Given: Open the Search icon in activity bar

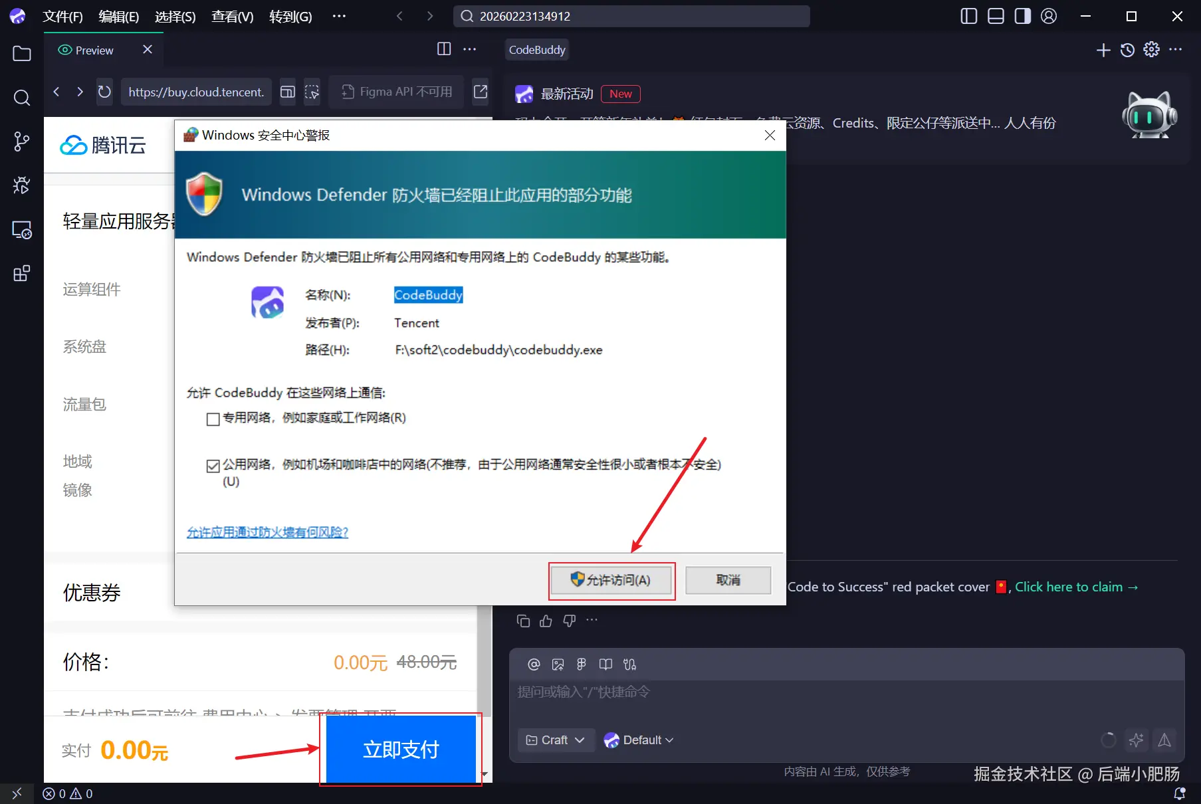Looking at the screenshot, I should click(x=22, y=98).
